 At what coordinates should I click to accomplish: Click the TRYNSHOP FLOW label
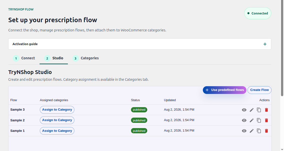click(x=21, y=9)
